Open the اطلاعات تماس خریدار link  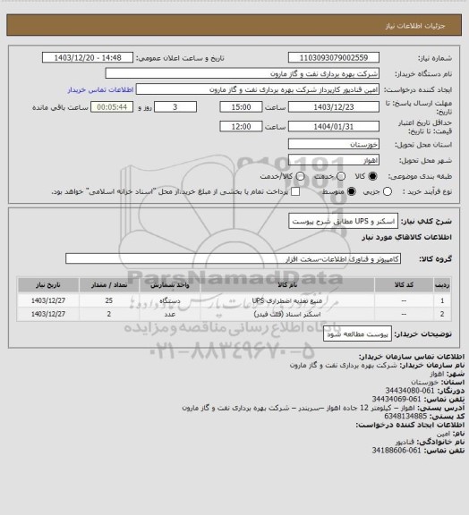coord(100,89)
